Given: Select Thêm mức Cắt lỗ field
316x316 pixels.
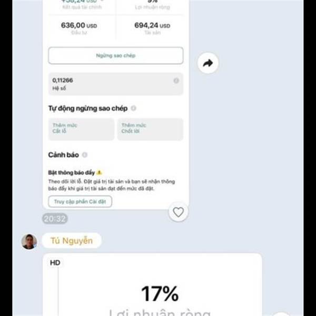Looking at the screenshot, I should pos(81,129).
